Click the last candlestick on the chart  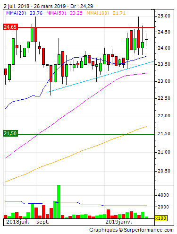coord(146,40)
